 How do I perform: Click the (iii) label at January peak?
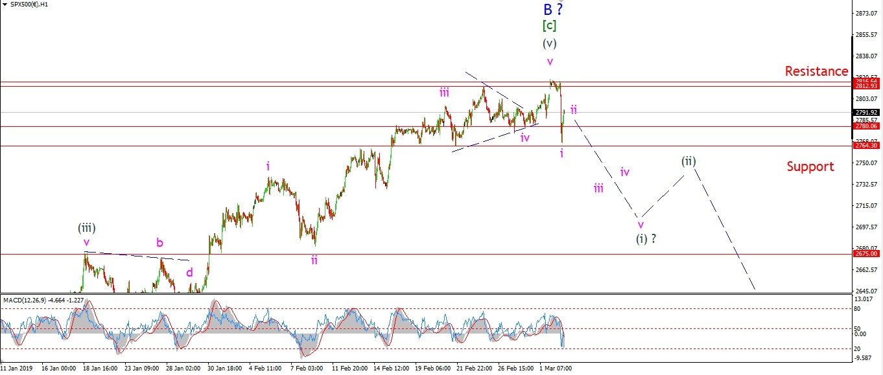pos(88,227)
